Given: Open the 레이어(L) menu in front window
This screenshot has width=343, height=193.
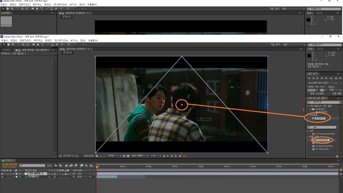Looking at the screenshot, I should tap(38, 40).
